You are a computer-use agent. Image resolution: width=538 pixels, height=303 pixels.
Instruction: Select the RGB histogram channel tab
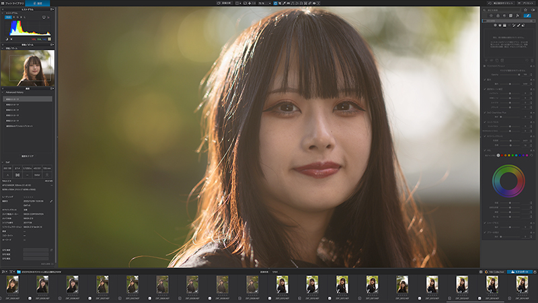click(x=8, y=18)
